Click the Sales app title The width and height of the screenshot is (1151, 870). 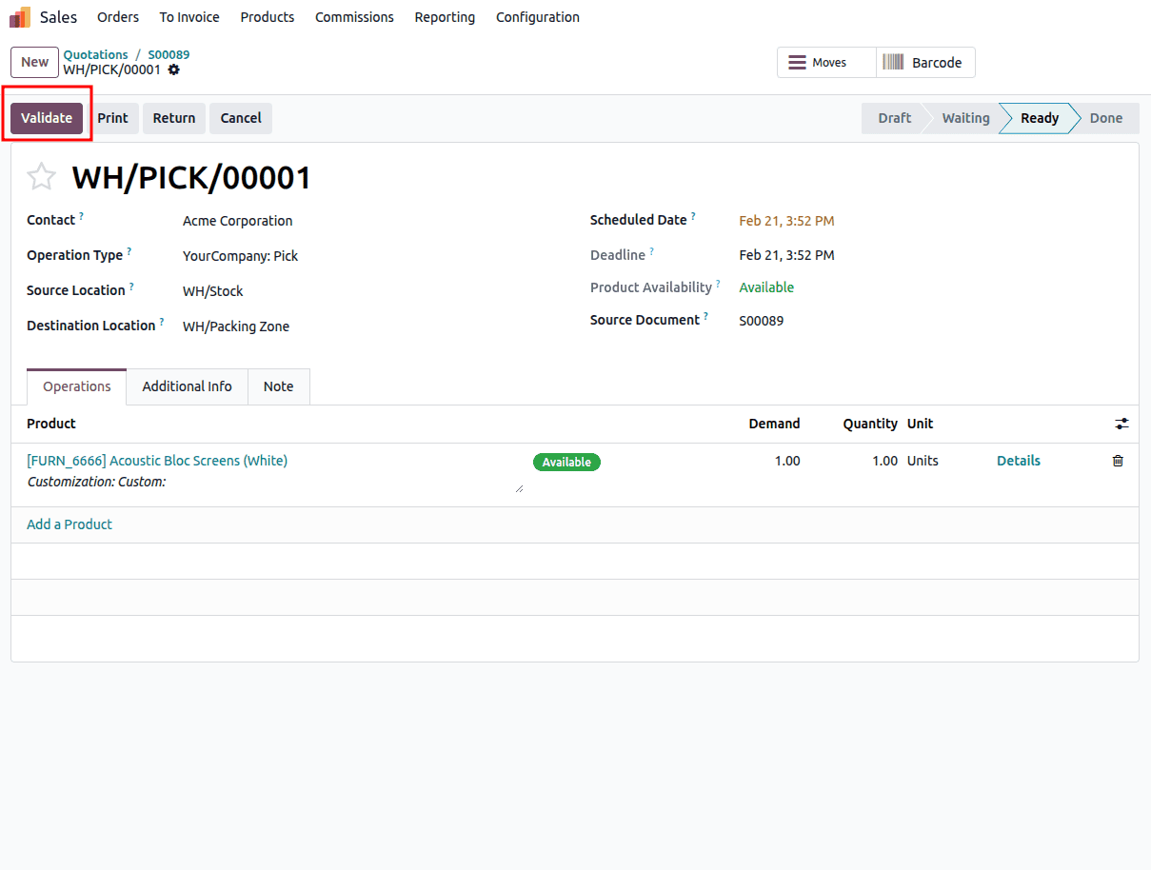pos(59,17)
